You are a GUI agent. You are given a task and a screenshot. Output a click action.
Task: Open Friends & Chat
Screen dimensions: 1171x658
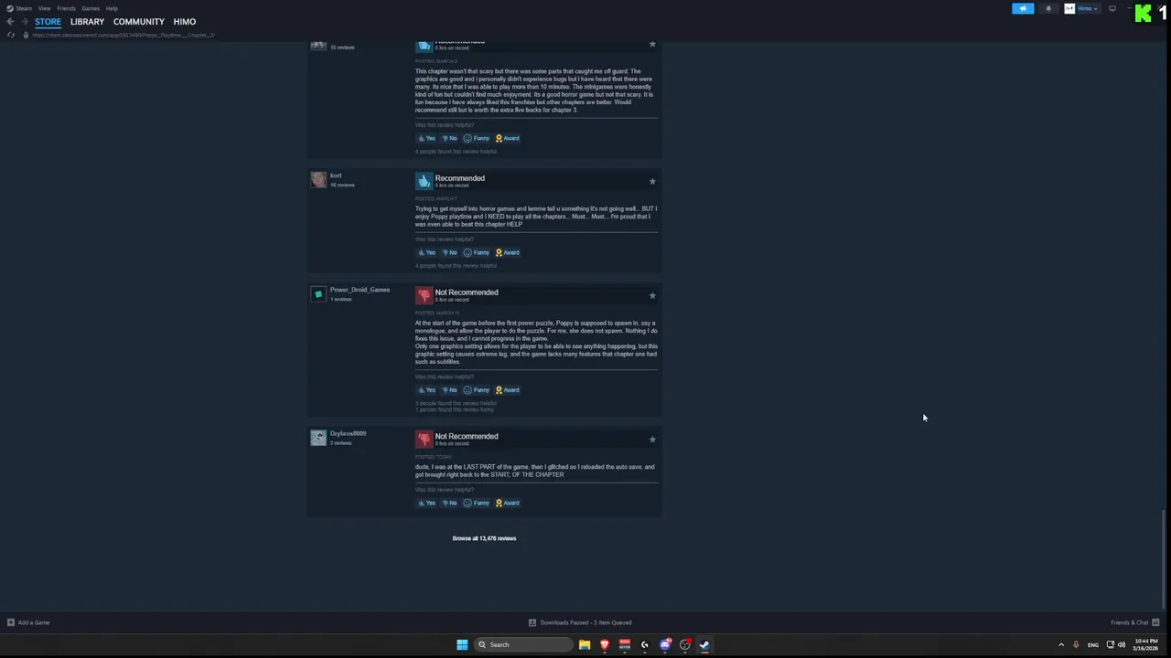coord(1134,622)
